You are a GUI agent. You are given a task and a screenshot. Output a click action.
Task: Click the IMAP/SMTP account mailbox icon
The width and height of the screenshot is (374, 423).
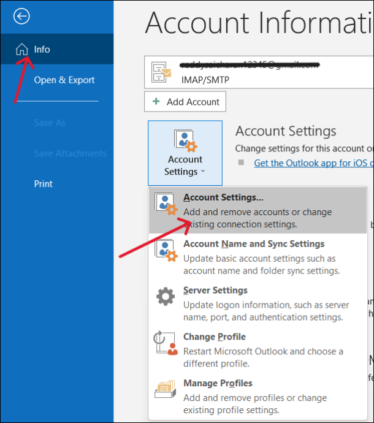pos(161,72)
